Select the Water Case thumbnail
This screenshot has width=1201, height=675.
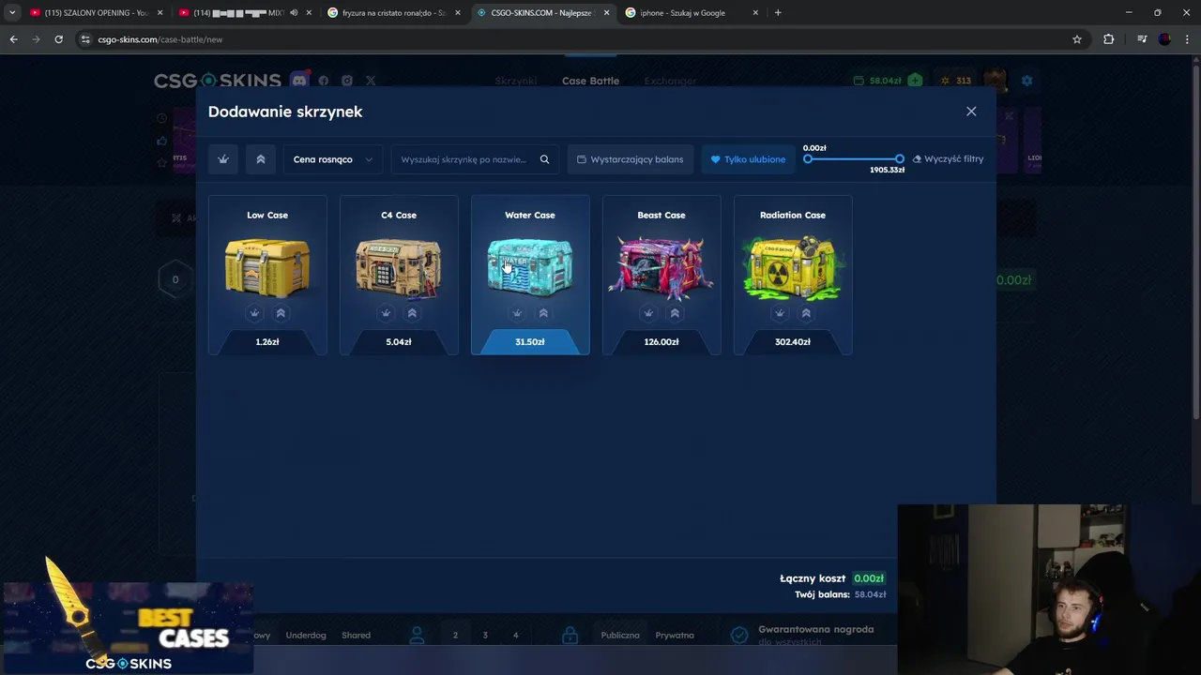(x=530, y=267)
